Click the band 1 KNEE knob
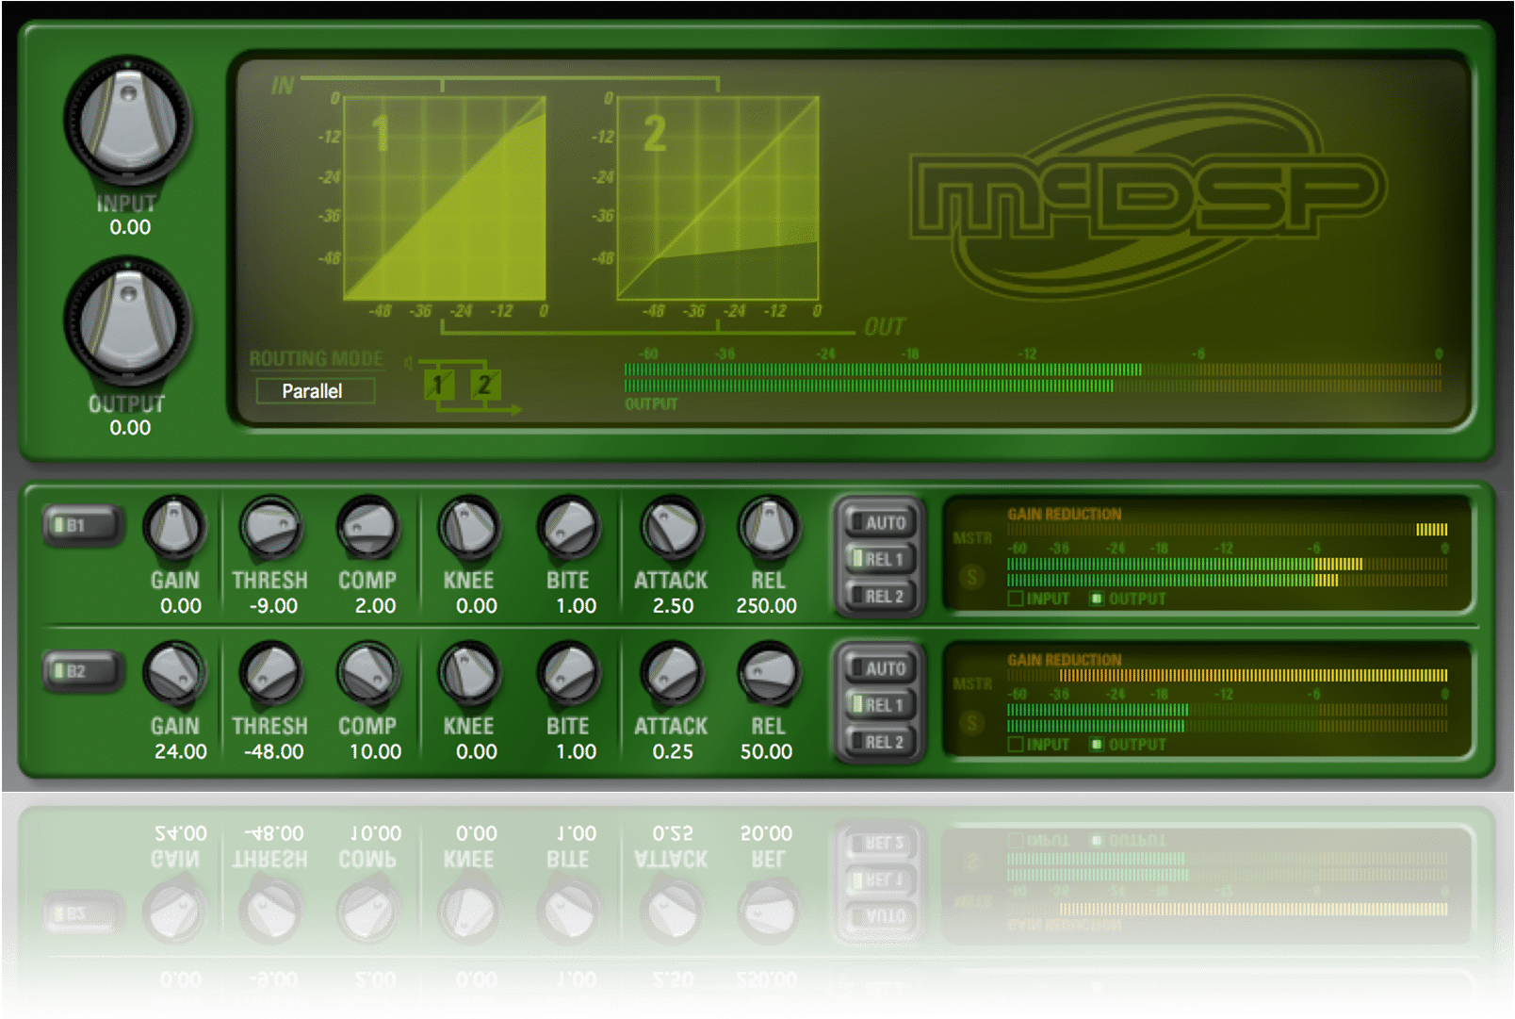The width and height of the screenshot is (1515, 1019). pyautogui.click(x=469, y=528)
